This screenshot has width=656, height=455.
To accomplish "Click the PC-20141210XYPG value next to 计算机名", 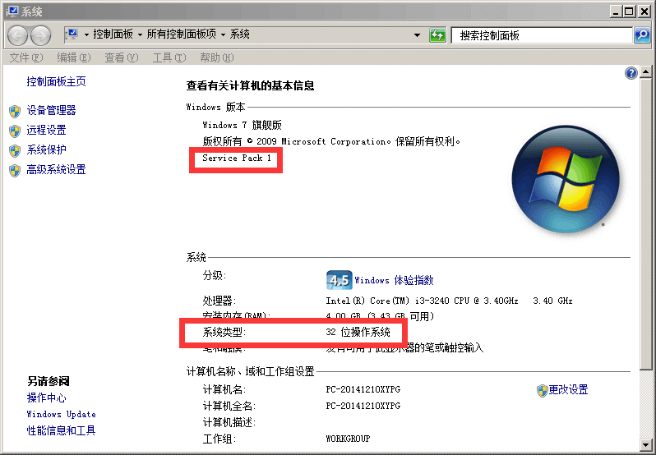I will [363, 389].
